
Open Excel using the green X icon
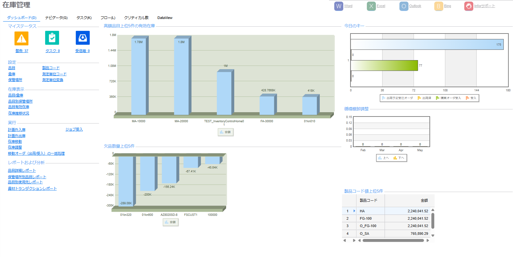point(371,6)
